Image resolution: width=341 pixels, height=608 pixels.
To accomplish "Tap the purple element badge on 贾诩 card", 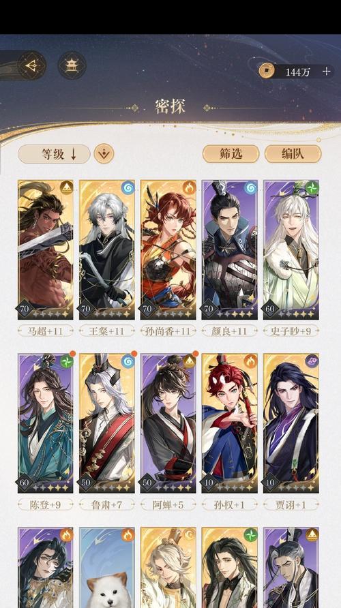I will tap(312, 361).
